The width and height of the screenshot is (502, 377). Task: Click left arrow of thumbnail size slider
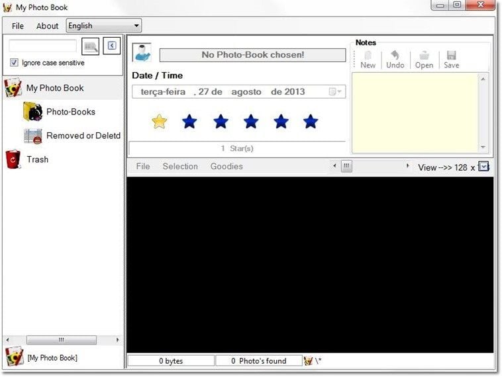[x=334, y=166]
